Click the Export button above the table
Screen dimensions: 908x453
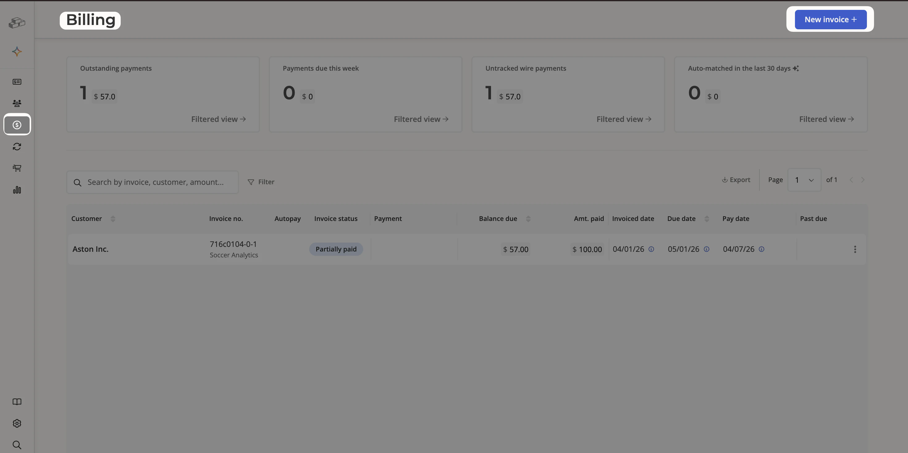pyautogui.click(x=736, y=180)
